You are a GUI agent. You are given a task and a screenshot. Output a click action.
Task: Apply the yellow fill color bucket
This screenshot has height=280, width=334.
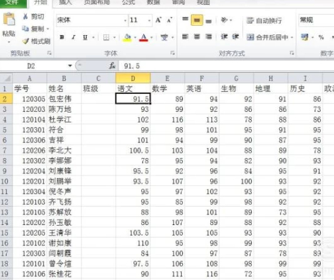127,38
